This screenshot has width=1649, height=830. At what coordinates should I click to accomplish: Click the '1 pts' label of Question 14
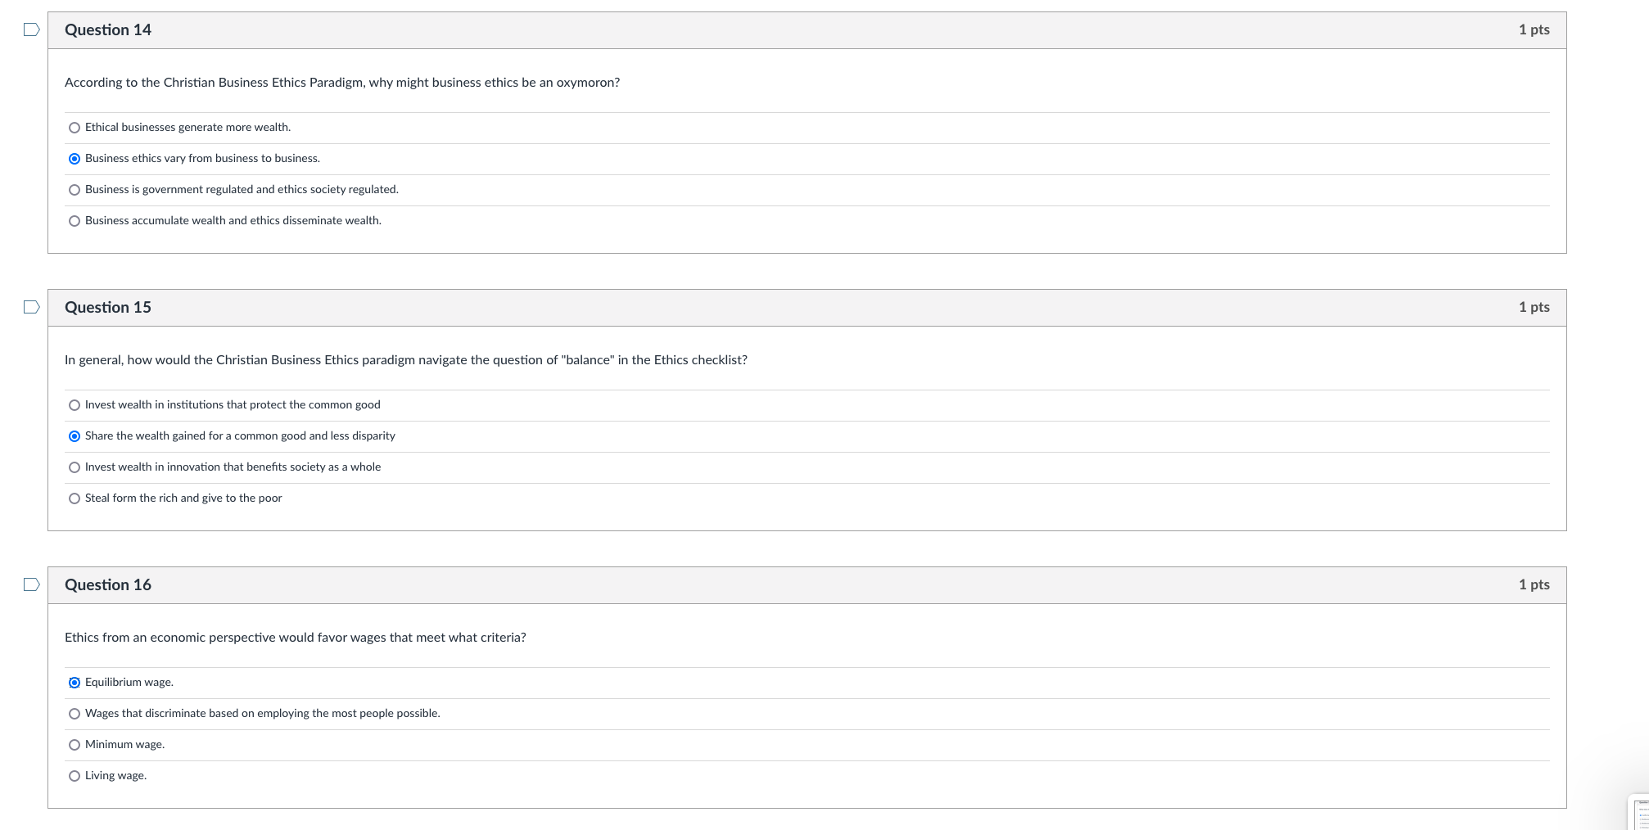[1534, 30]
